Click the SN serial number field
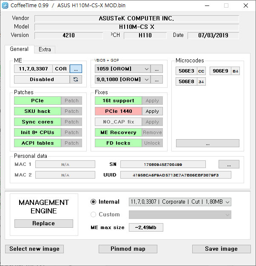The width and height of the screenshot is (256, 266). pos(163,164)
